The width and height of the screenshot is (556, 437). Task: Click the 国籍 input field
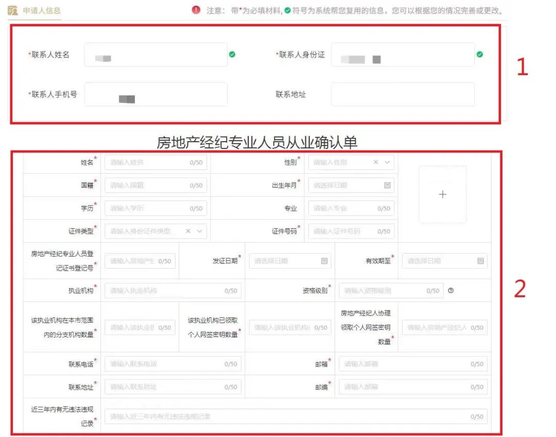click(154, 186)
